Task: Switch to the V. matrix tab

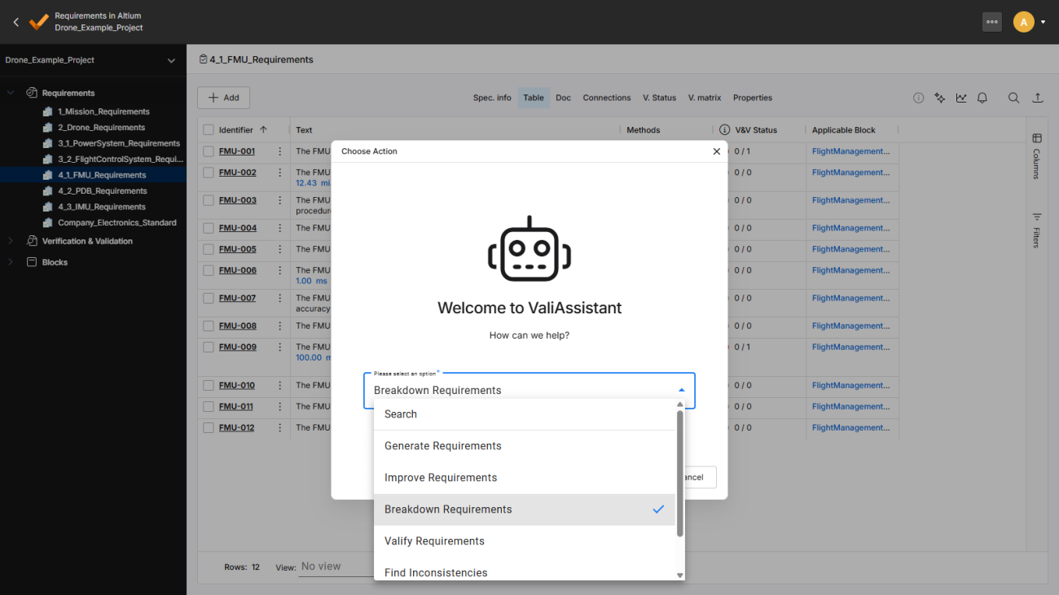Action: pos(705,98)
